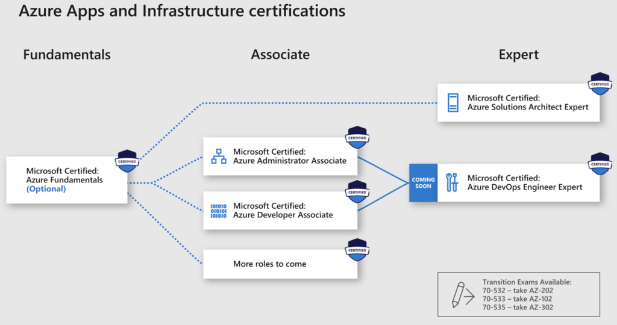The height and width of the screenshot is (325, 617).
Task: Click the Azure Administrator network hierarchy icon
Action: (x=218, y=156)
